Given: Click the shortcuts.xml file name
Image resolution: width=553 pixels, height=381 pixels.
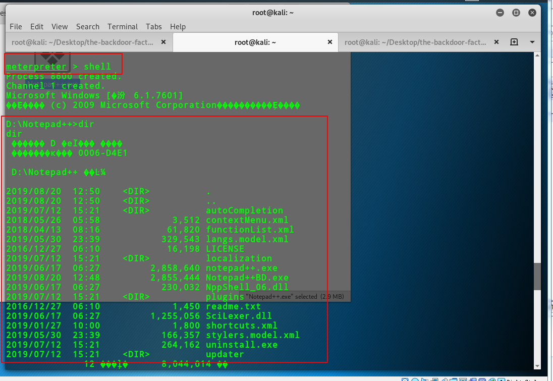Looking at the screenshot, I should (242, 325).
